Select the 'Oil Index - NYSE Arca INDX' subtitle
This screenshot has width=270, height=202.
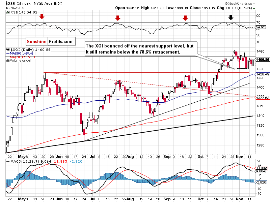click(39, 3)
